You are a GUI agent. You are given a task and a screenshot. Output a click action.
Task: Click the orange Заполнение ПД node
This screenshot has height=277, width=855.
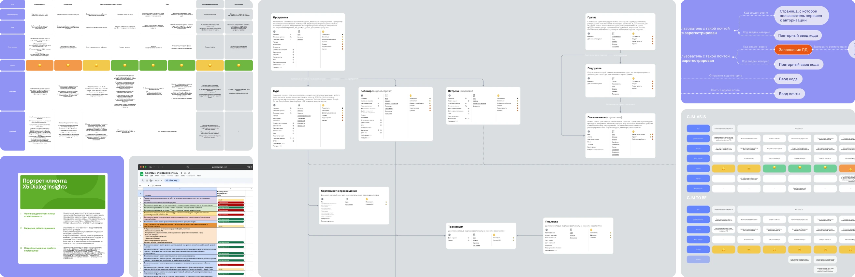click(793, 50)
